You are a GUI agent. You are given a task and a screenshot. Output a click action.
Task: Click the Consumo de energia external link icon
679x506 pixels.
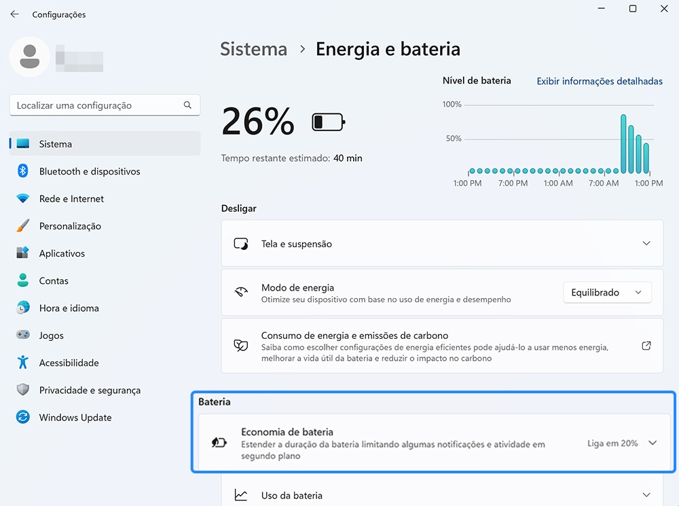pos(646,345)
